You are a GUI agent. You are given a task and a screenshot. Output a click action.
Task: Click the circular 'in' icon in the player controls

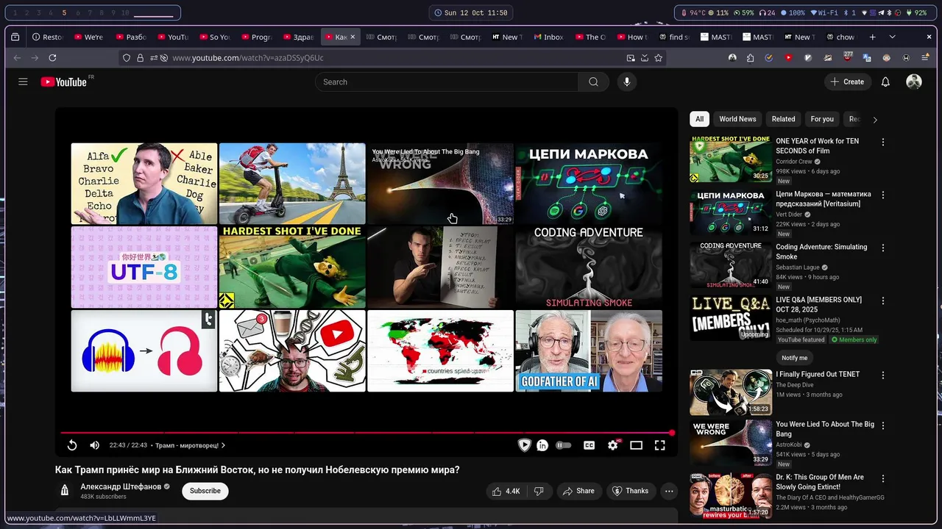(542, 445)
